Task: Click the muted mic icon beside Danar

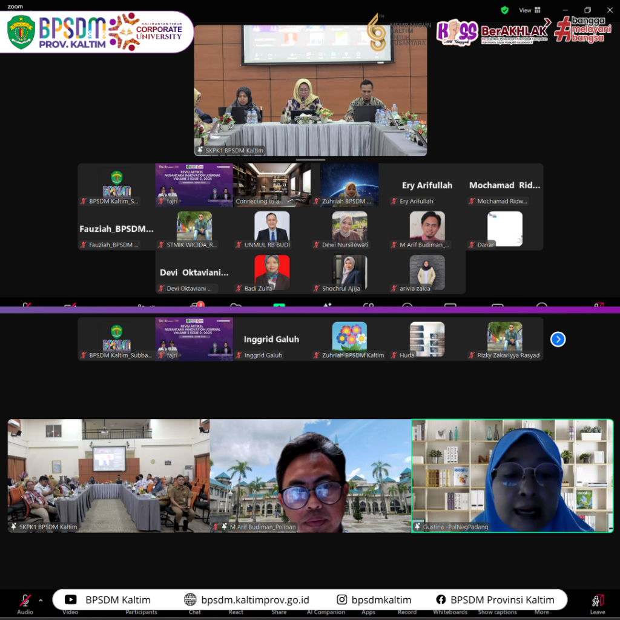Action: coord(471,245)
